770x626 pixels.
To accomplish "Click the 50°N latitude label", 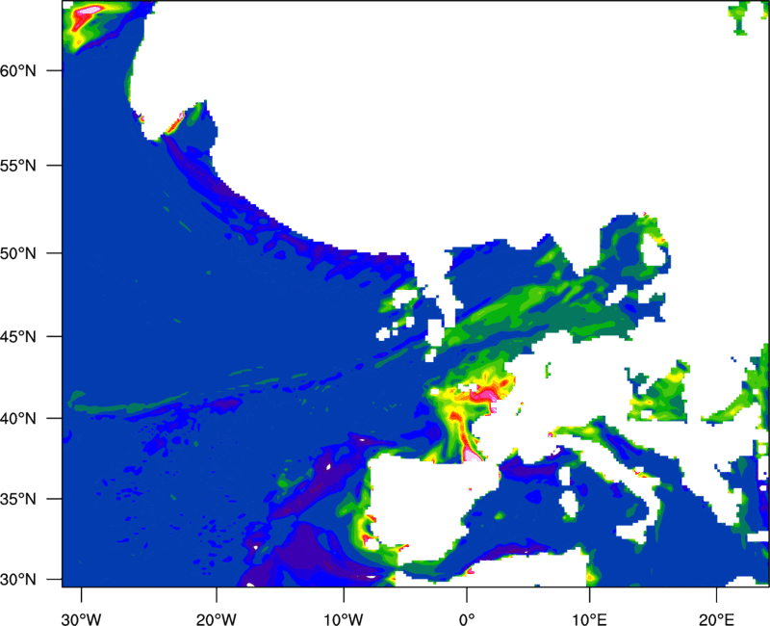I will (17, 253).
